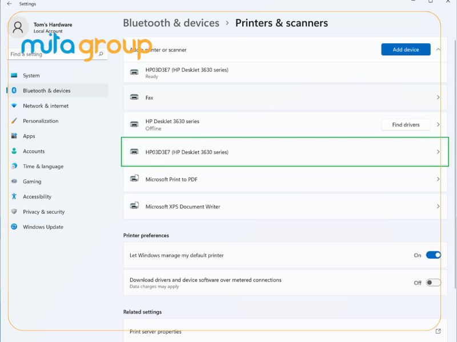Toggle download drivers over metered connections
The height and width of the screenshot is (342, 457).
434,282
